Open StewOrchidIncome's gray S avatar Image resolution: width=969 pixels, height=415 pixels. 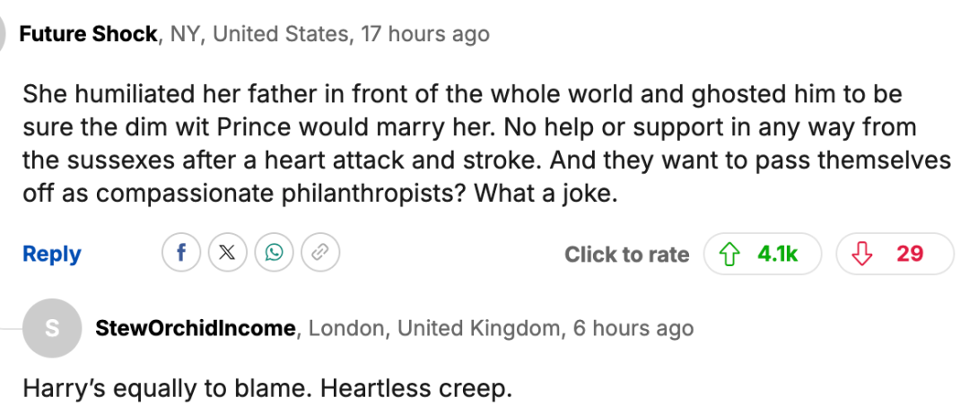pyautogui.click(x=51, y=328)
